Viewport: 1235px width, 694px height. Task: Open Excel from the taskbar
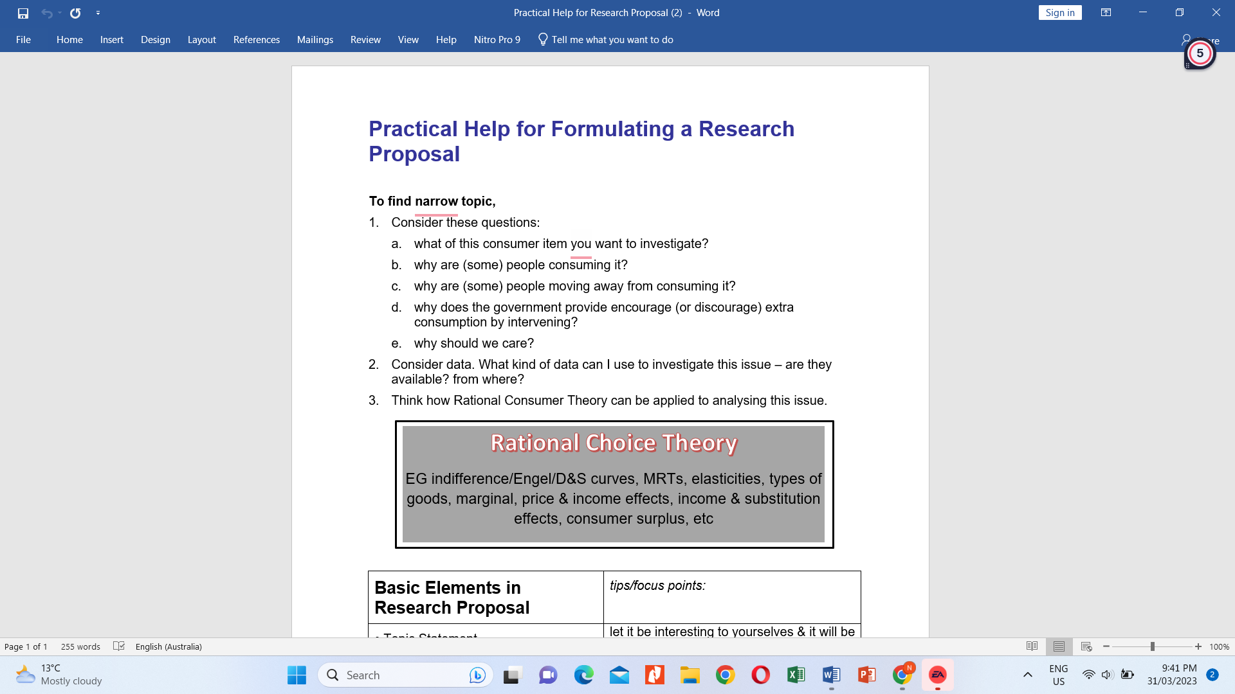pyautogui.click(x=795, y=675)
